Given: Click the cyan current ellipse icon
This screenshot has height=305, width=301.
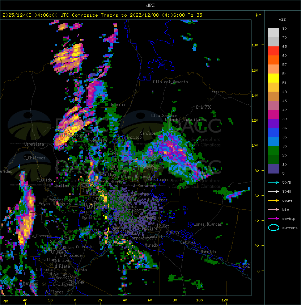Looking at the screenshot, I should click(274, 227).
